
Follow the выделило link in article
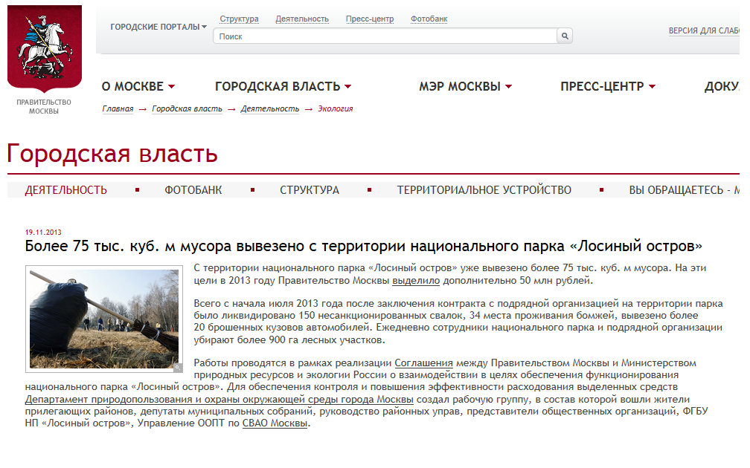pos(416,281)
